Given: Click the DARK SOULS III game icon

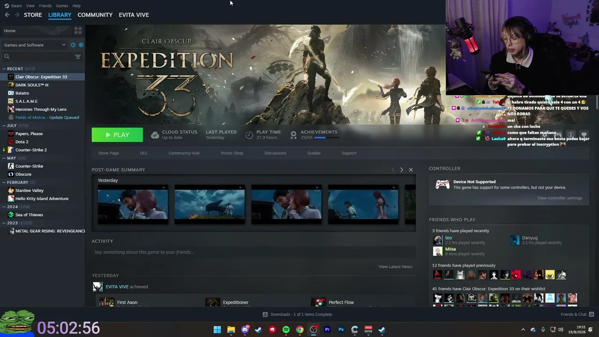Looking at the screenshot, I should click(11, 85).
